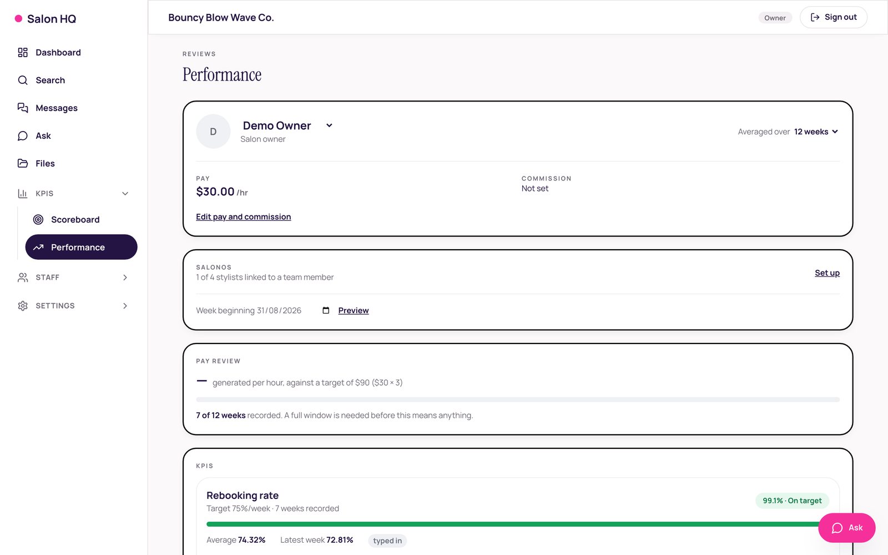Open Search from the sidebar

[x=74, y=80]
